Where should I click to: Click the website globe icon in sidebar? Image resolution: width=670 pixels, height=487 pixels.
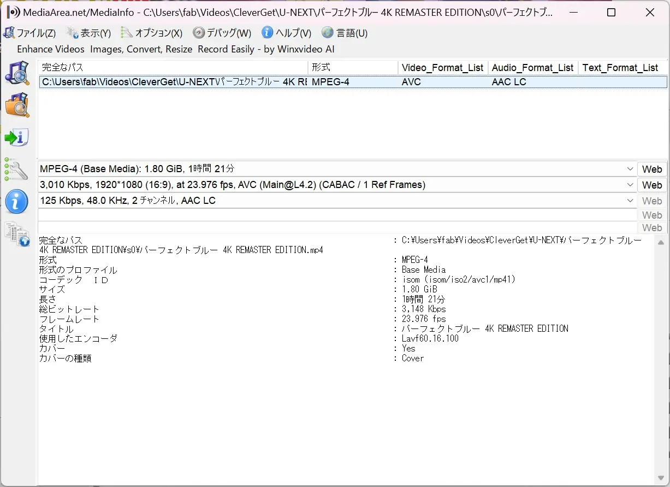(x=17, y=234)
